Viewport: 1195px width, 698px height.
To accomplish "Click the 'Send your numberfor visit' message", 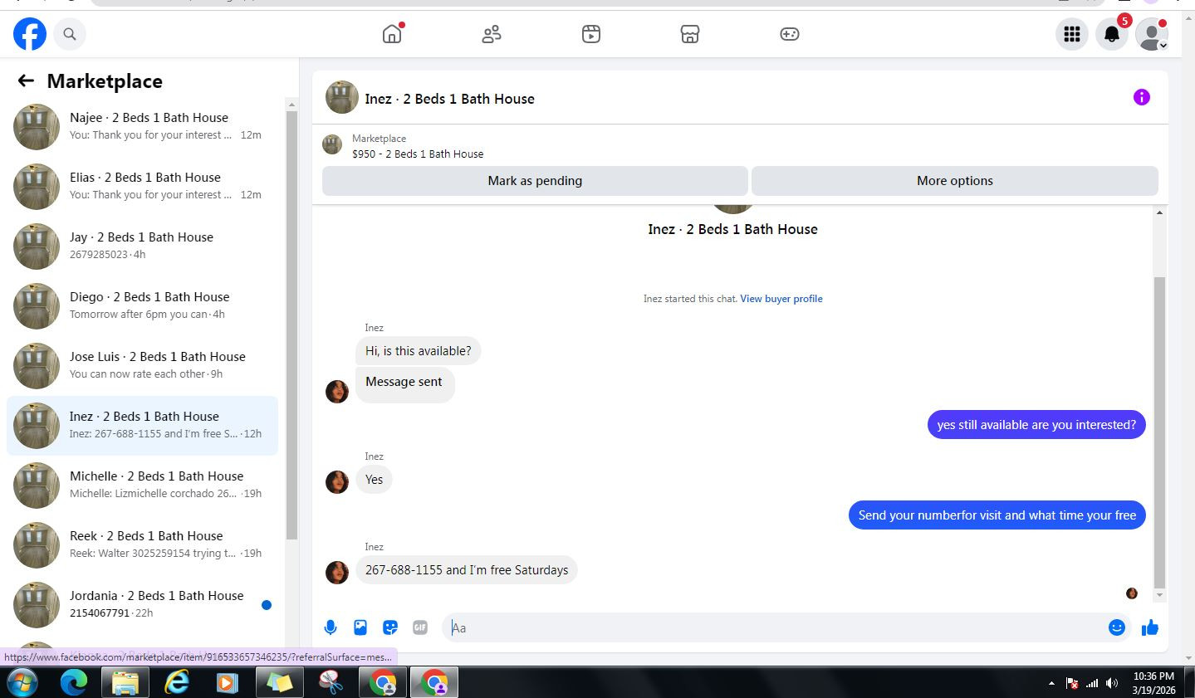I will coord(997,515).
